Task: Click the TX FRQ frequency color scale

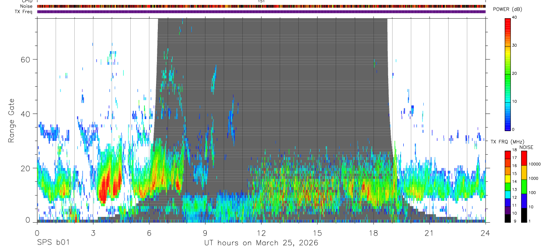Action: (x=508, y=186)
